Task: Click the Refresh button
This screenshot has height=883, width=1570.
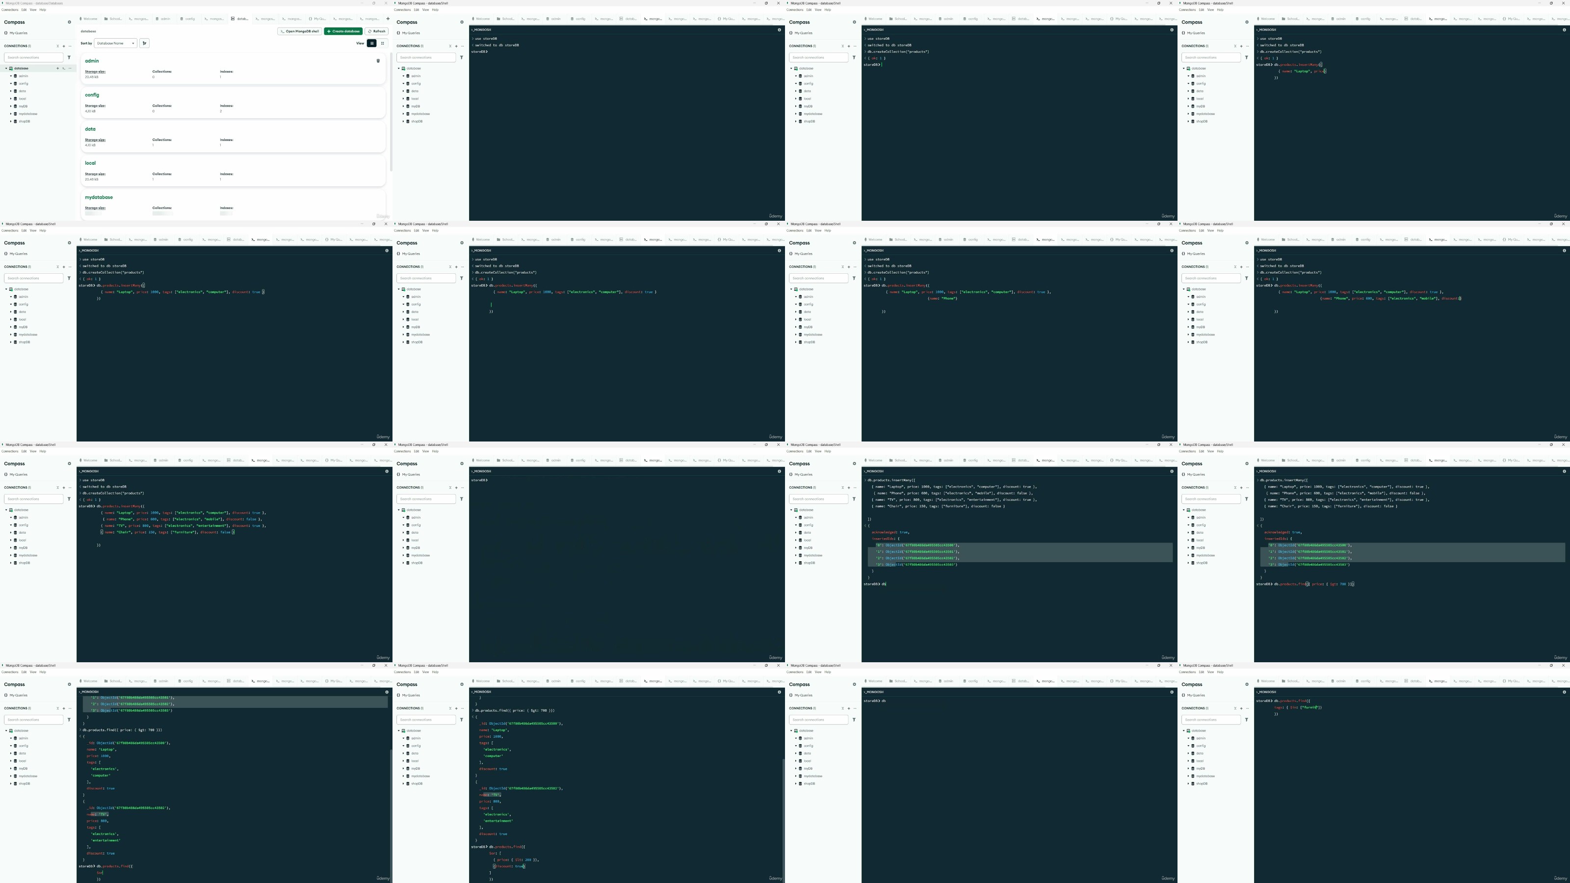Action: 377,31
